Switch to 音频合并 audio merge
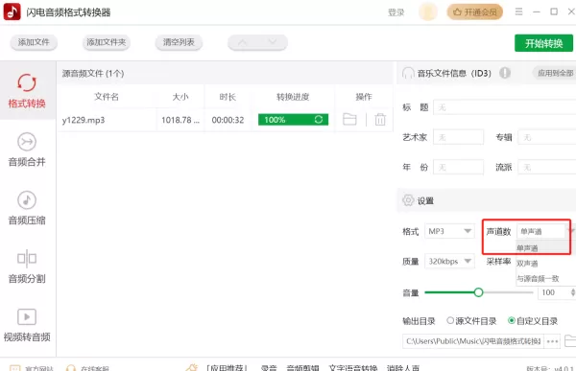Image resolution: width=576 pixels, height=371 pixels. tap(27, 150)
